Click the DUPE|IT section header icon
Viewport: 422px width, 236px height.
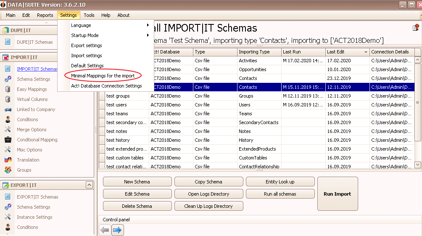point(5,30)
